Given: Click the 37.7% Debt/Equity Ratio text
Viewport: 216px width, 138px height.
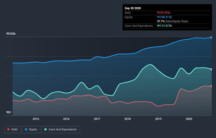Looking at the screenshot, I should pyautogui.click(x=173, y=21).
